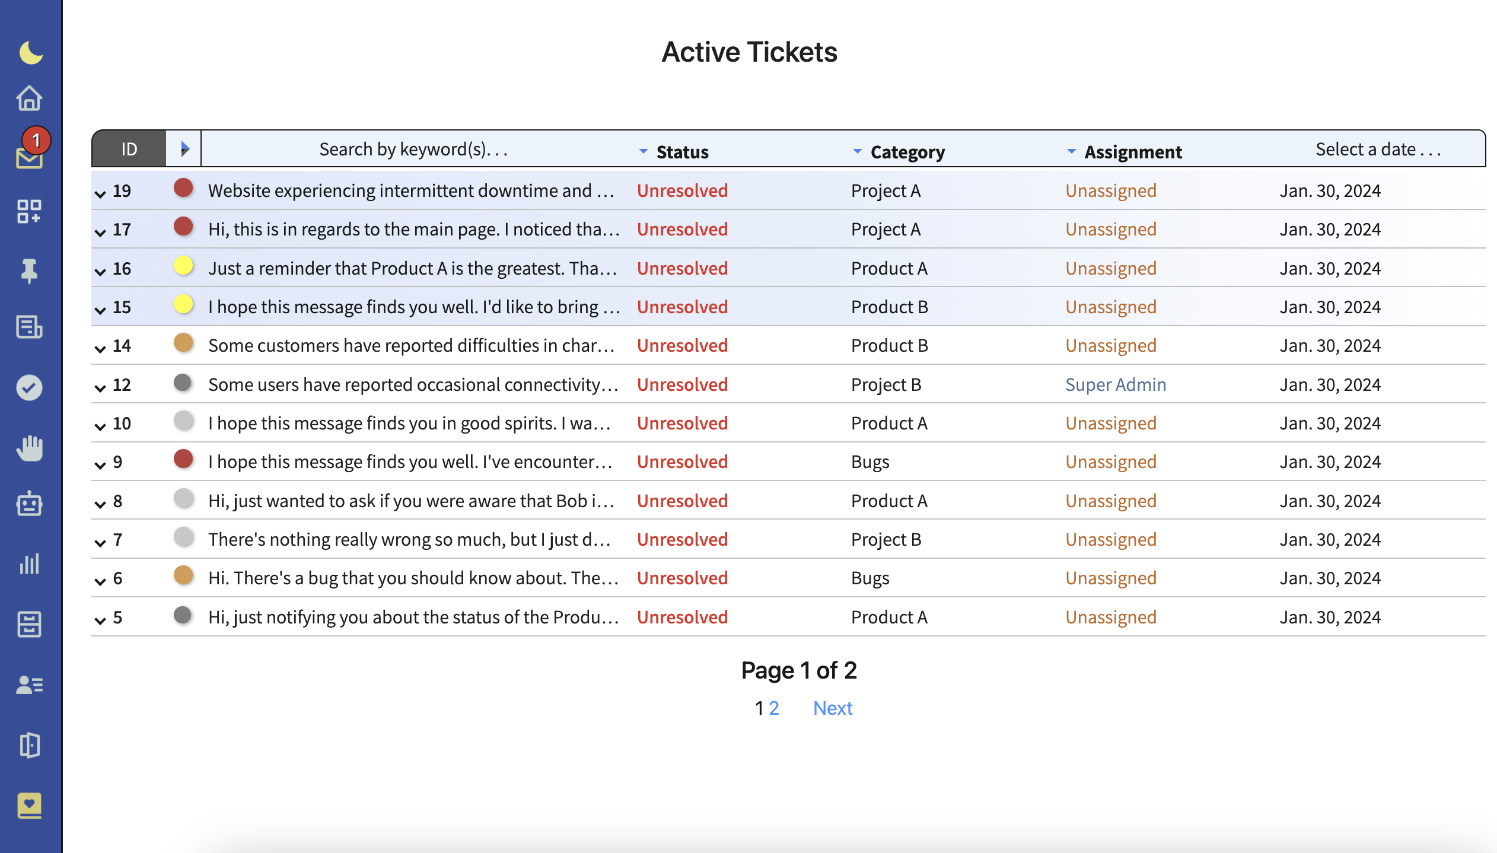The image size is (1497, 853).
Task: Open ticket 'Hi, just notifying you about the status'
Action: pos(413,617)
